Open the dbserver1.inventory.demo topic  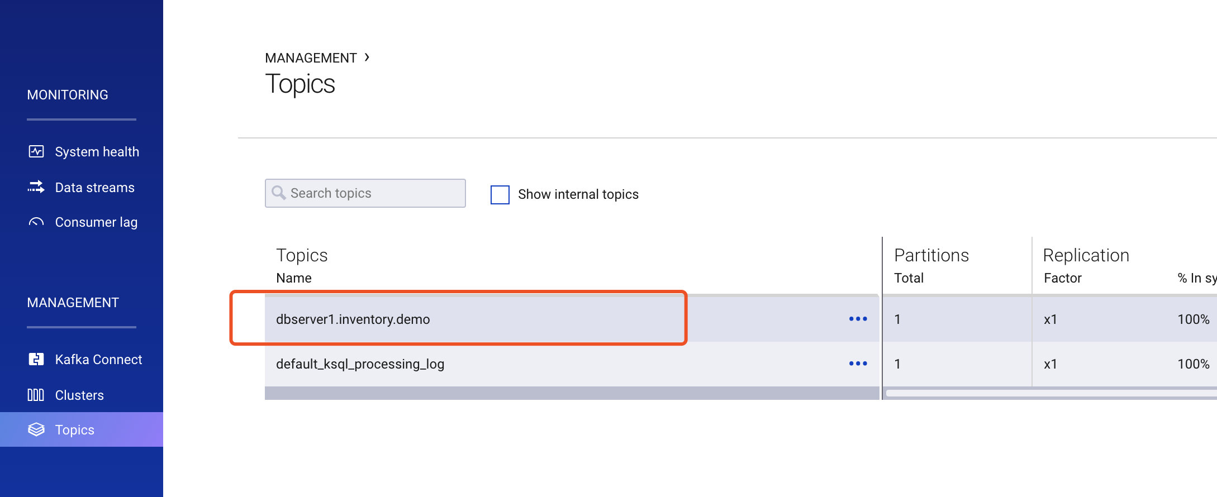click(x=353, y=319)
